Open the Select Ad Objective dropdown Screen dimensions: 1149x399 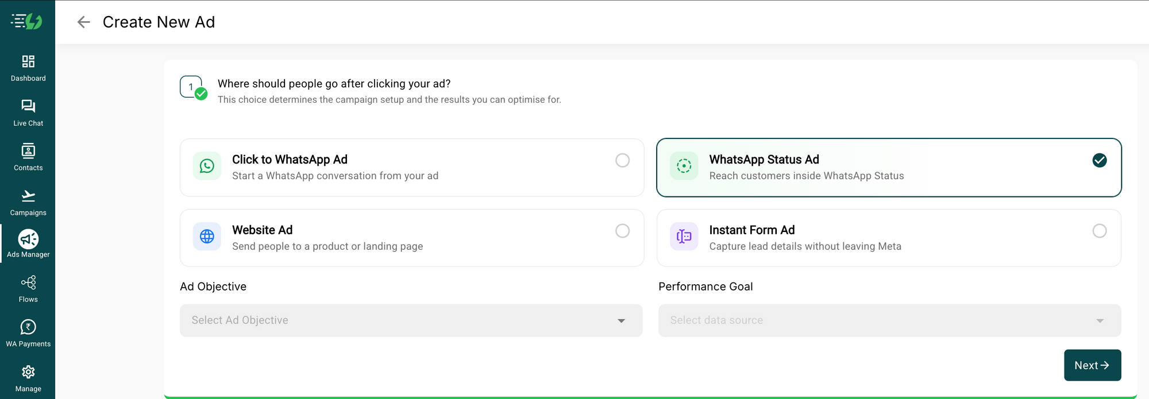point(411,320)
